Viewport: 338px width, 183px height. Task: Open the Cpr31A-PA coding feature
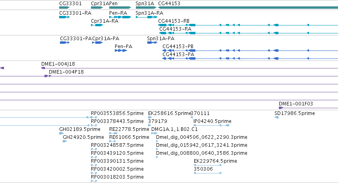106,39
